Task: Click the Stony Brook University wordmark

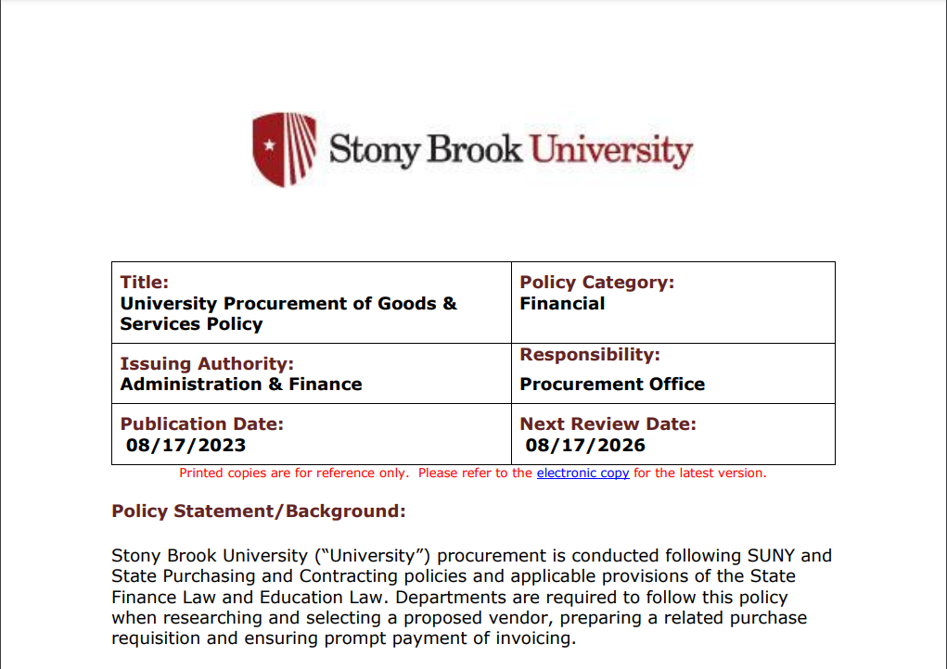Action: (x=510, y=150)
